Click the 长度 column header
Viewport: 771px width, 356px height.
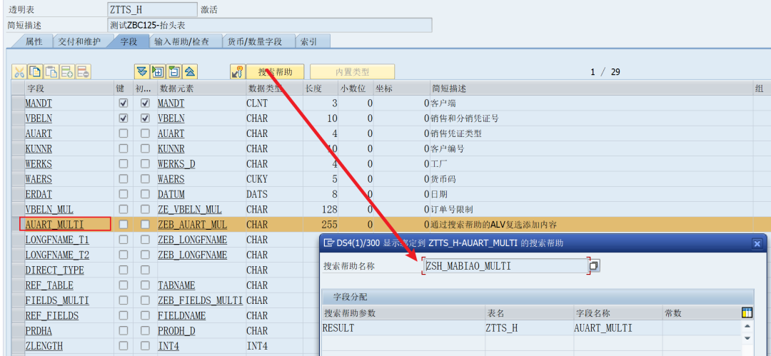pos(320,88)
